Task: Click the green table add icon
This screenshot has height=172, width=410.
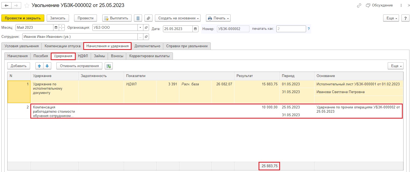Action: (109, 66)
